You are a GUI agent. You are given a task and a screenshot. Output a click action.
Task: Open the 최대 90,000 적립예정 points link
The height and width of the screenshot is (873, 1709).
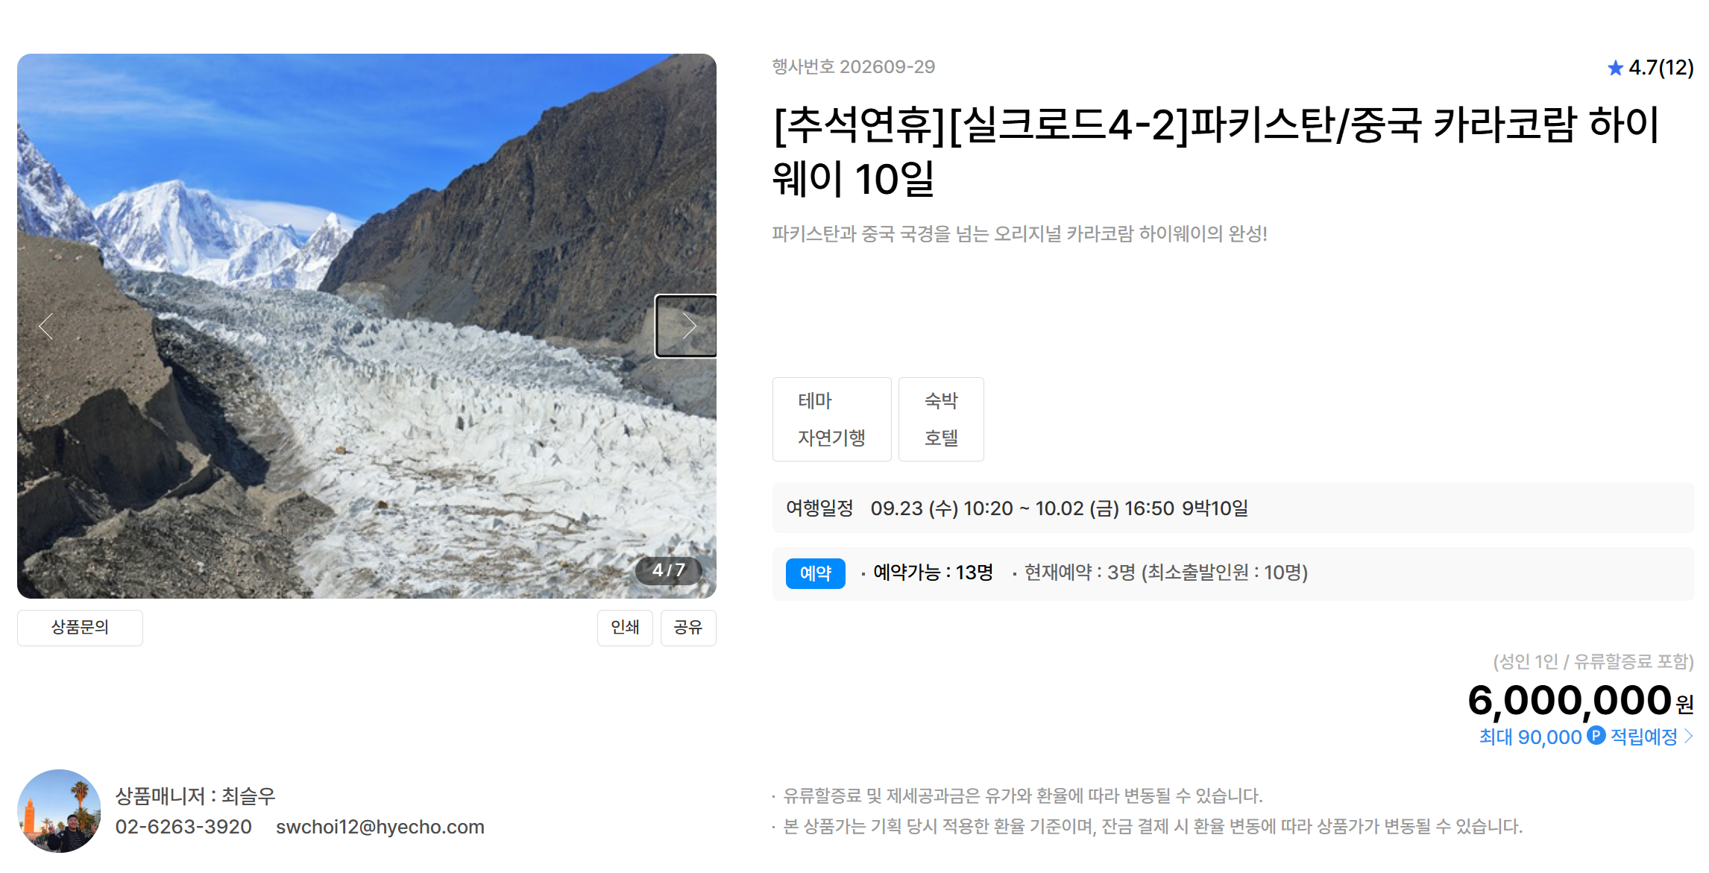pyautogui.click(x=1586, y=737)
